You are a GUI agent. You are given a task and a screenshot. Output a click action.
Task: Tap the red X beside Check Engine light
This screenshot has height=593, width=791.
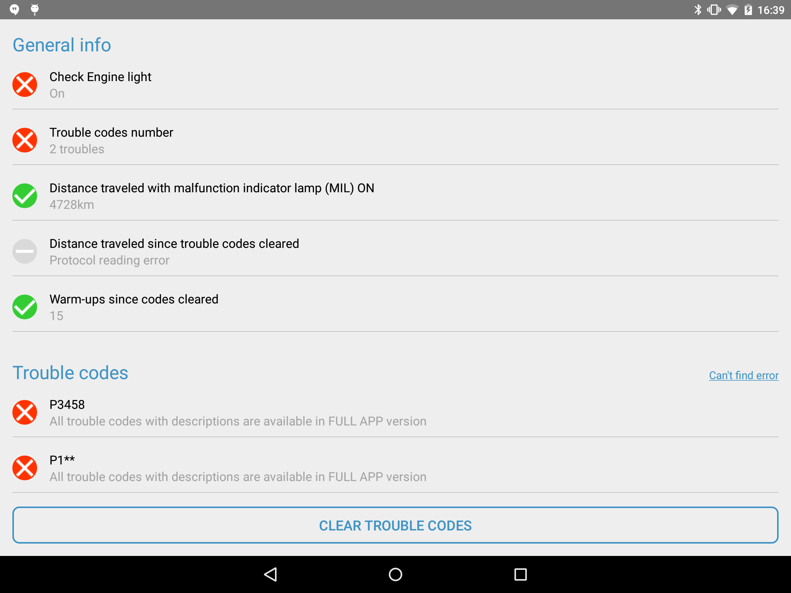(x=25, y=85)
